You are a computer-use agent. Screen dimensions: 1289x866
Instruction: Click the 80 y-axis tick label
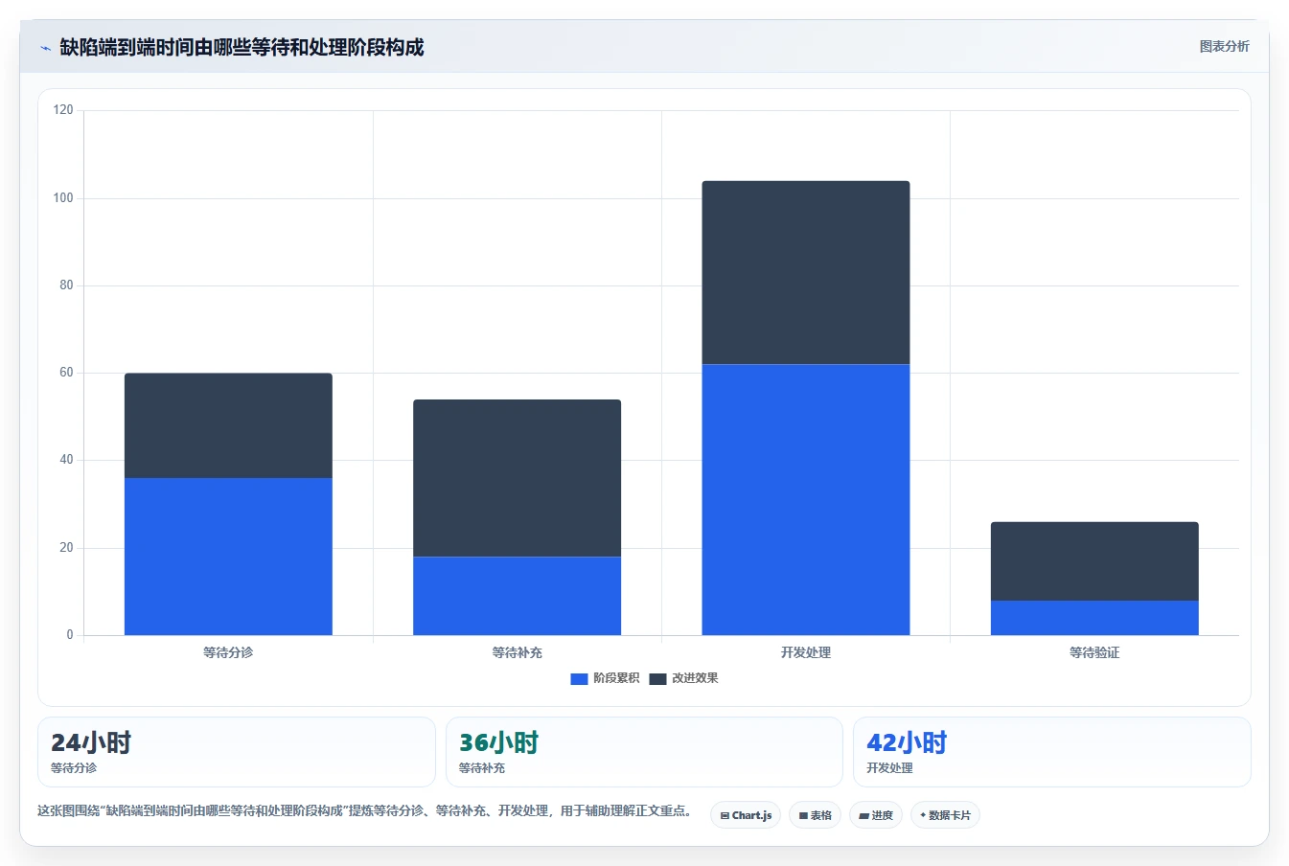66,285
